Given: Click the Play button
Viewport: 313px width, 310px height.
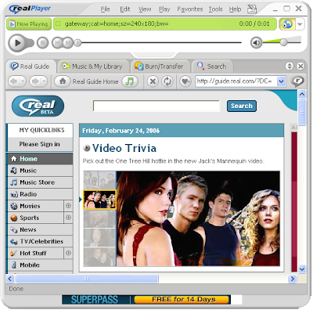Looking at the screenshot, I should pos(18,43).
